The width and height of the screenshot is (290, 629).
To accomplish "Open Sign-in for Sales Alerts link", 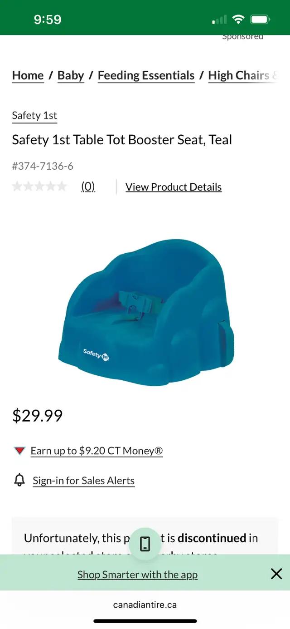I will coord(84,481).
